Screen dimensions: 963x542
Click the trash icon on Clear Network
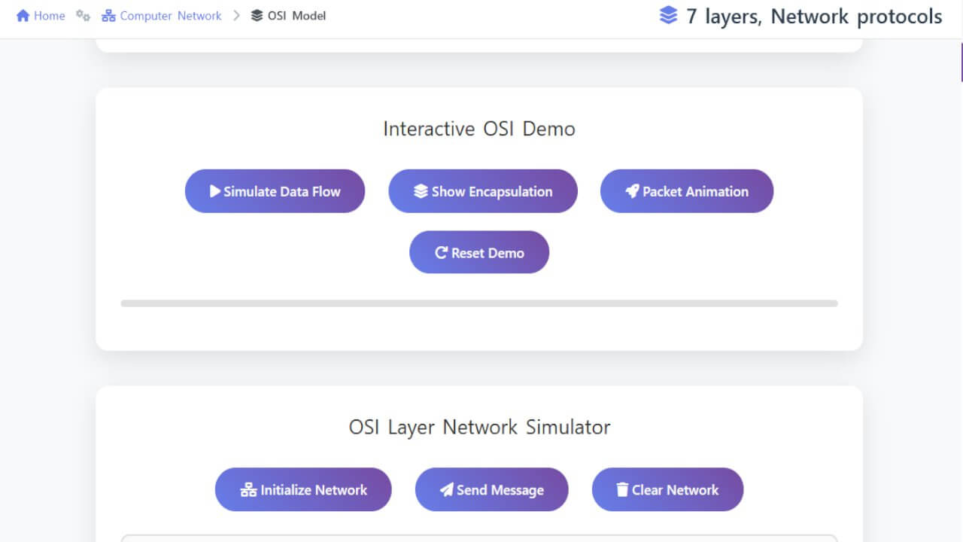621,489
